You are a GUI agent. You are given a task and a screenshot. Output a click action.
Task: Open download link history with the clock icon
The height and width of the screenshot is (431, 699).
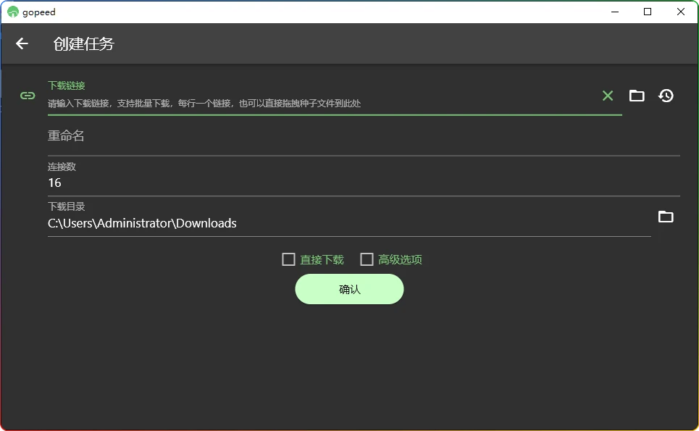point(666,96)
